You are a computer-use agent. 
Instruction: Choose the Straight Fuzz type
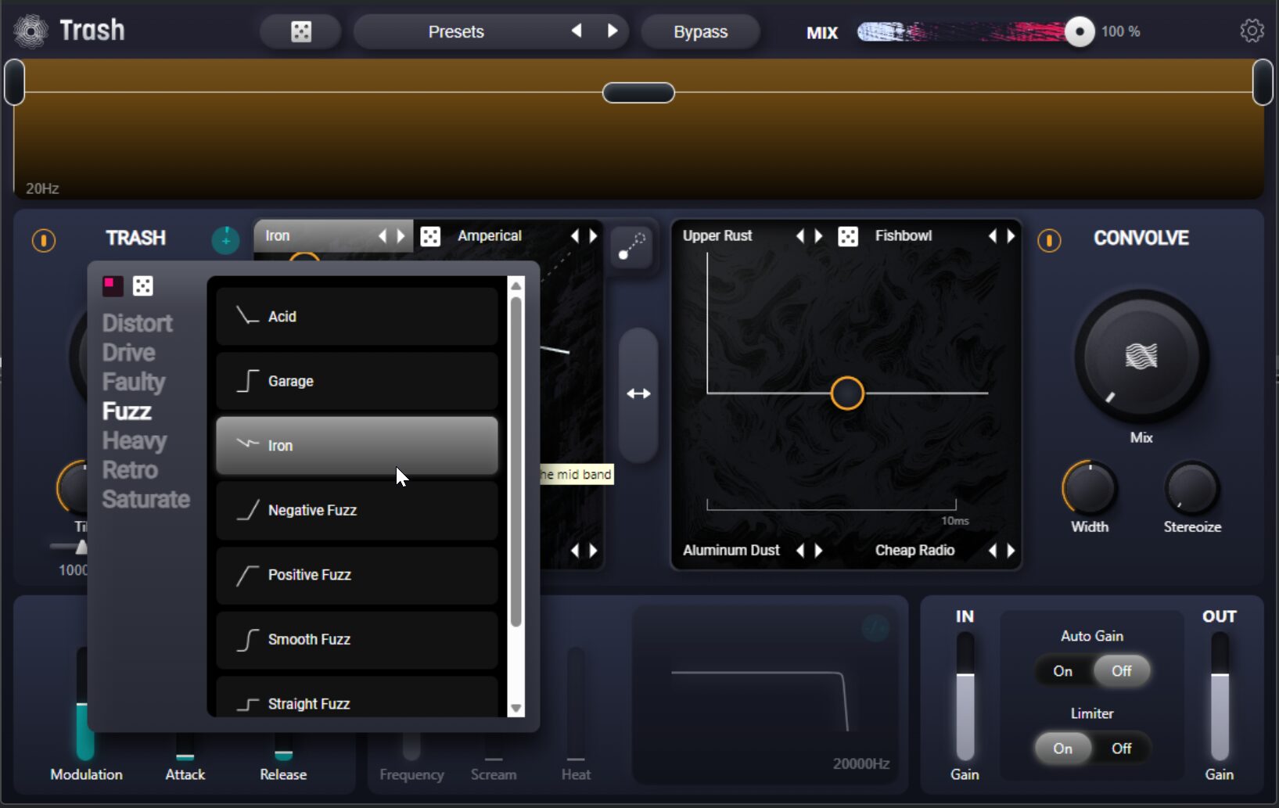(357, 696)
